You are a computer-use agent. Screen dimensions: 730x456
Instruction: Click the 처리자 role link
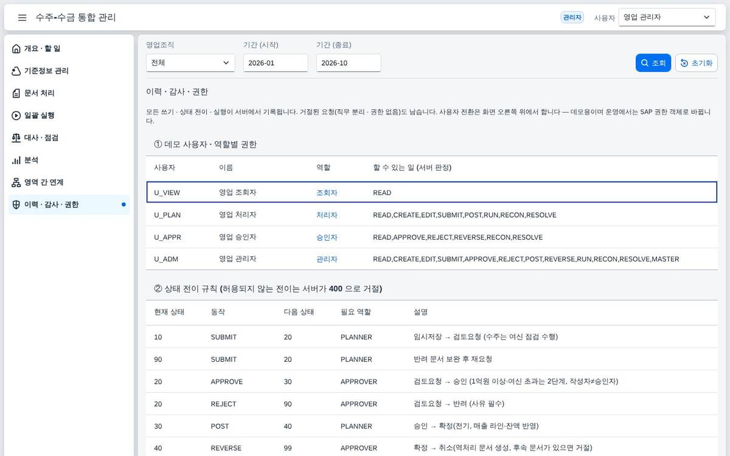tap(327, 215)
